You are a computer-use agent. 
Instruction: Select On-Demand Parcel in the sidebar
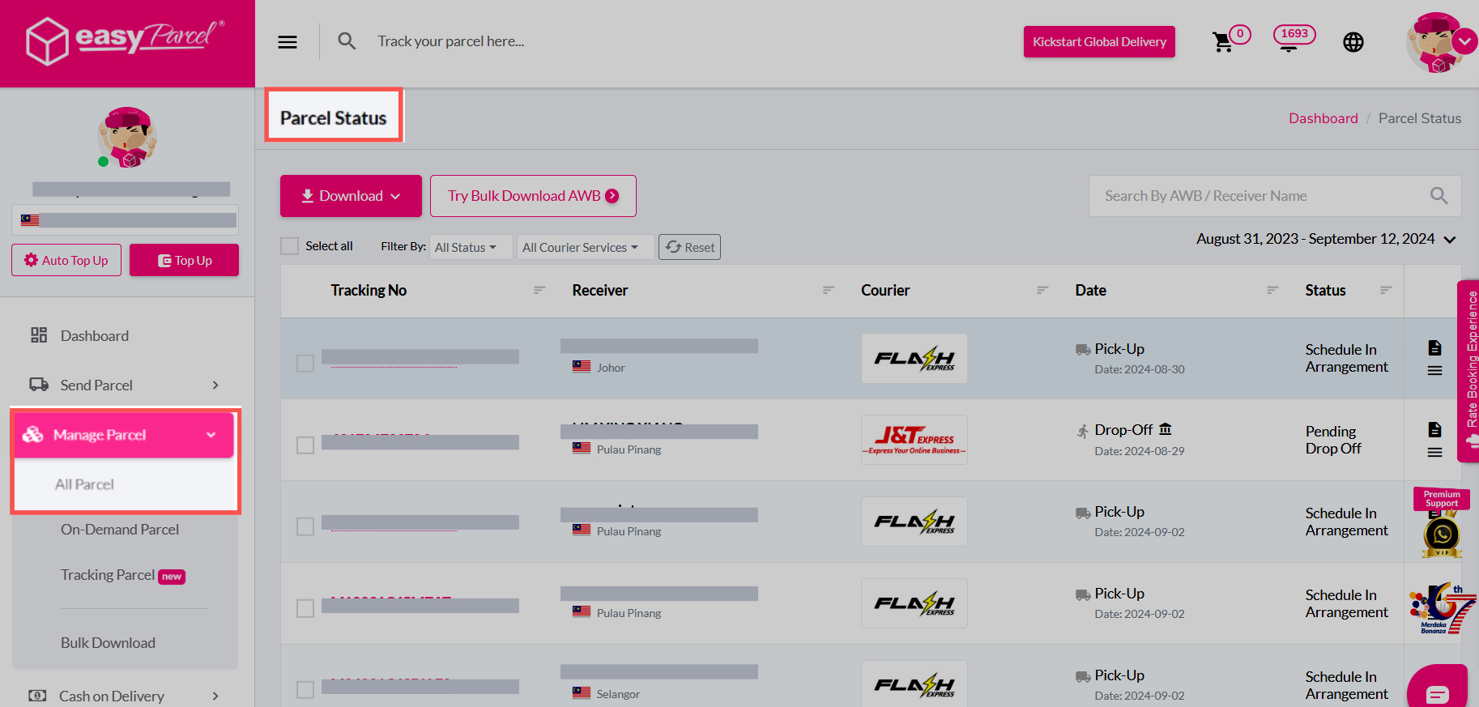(x=120, y=530)
